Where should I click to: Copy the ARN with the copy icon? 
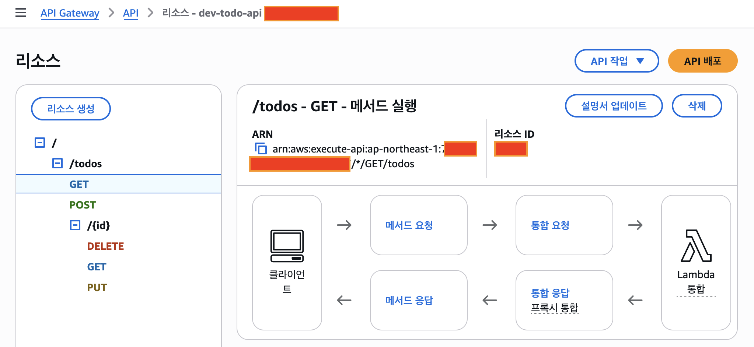[x=261, y=148]
